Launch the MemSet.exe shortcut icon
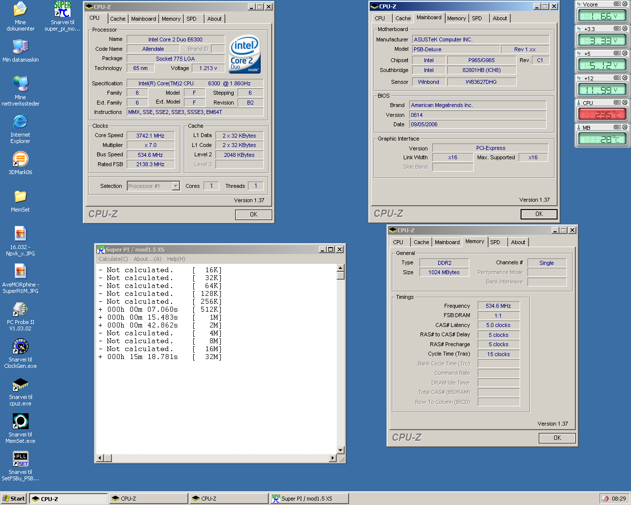This screenshot has width=631, height=505. (20, 429)
